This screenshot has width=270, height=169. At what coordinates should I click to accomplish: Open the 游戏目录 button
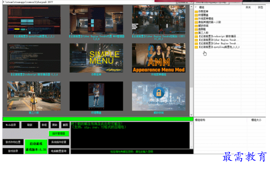[13, 151]
